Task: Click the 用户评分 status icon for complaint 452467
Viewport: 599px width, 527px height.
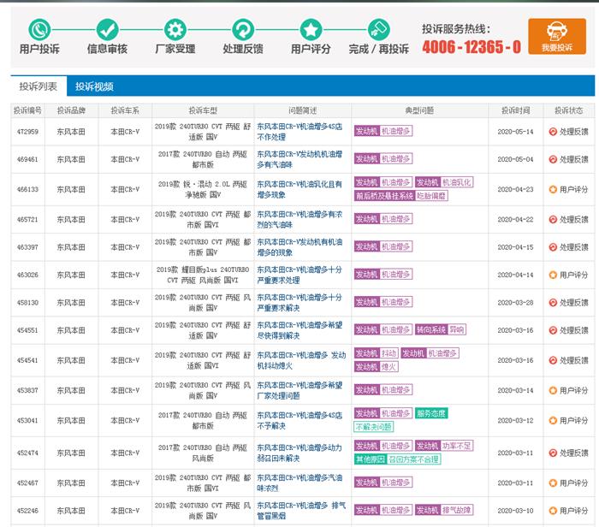Action: coord(553,483)
